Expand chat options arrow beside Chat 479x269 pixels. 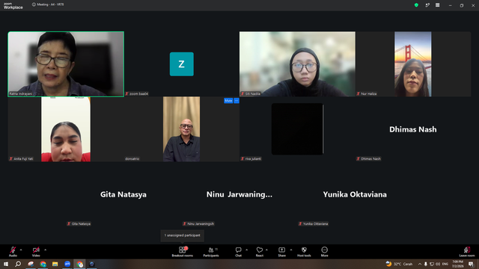coord(246,250)
